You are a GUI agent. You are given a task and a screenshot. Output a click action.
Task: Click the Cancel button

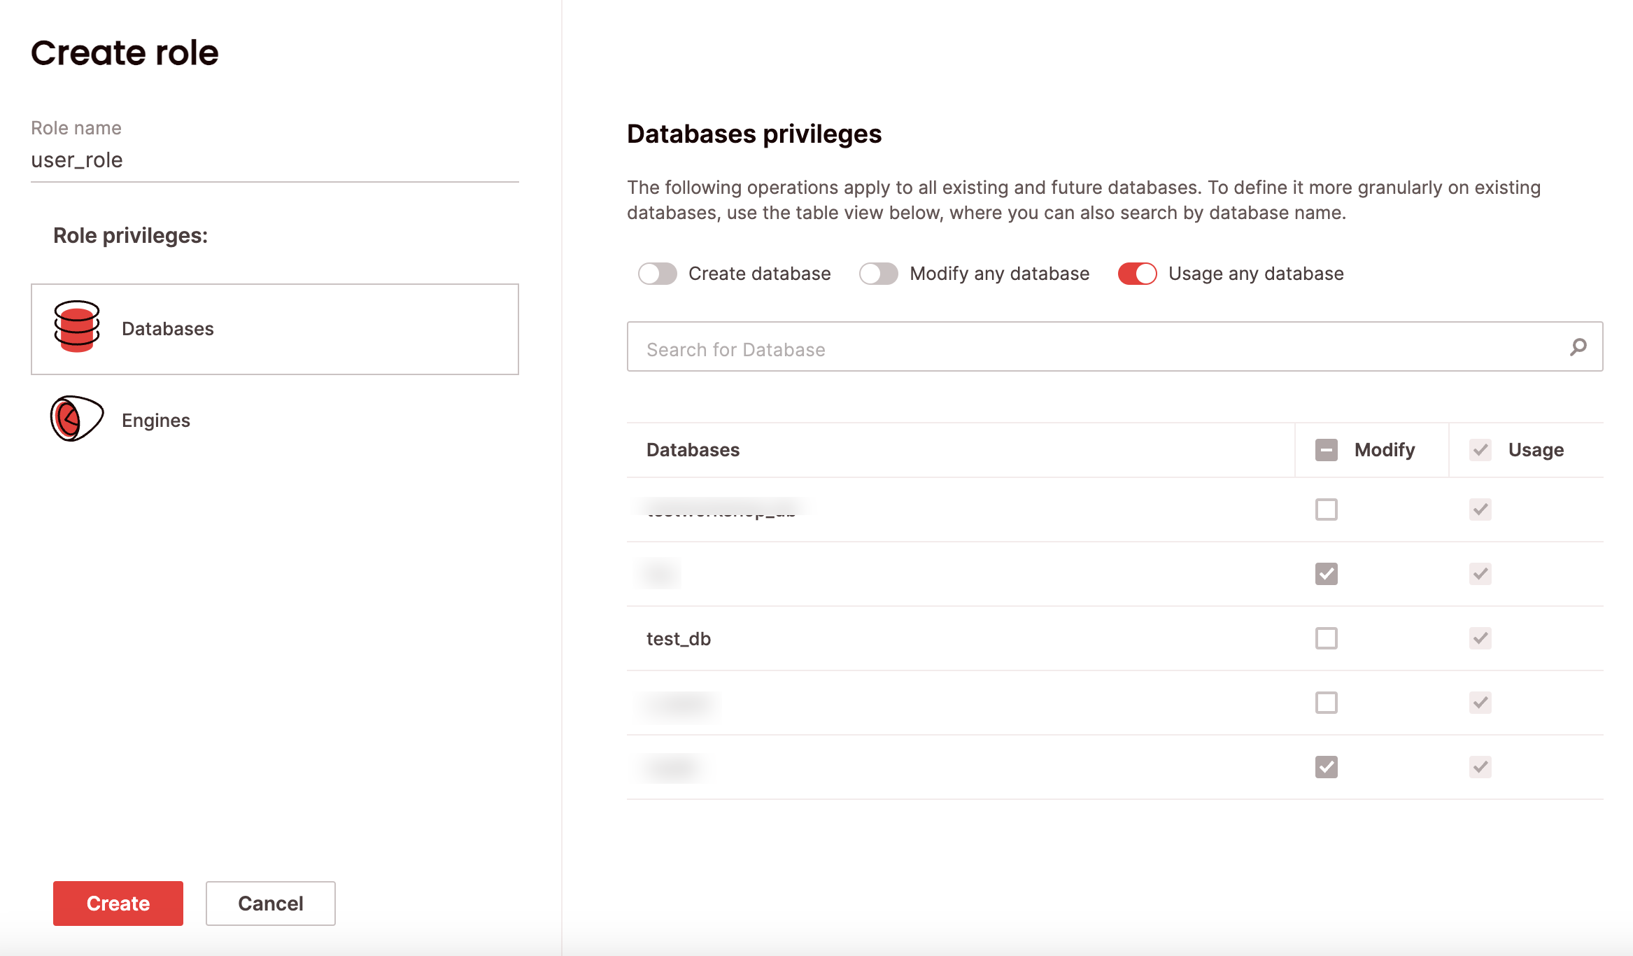pos(271,904)
